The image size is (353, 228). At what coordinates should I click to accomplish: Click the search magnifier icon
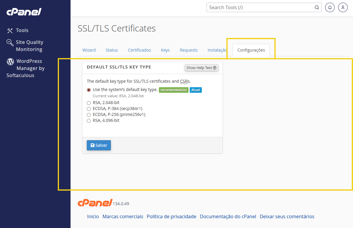click(x=317, y=7)
